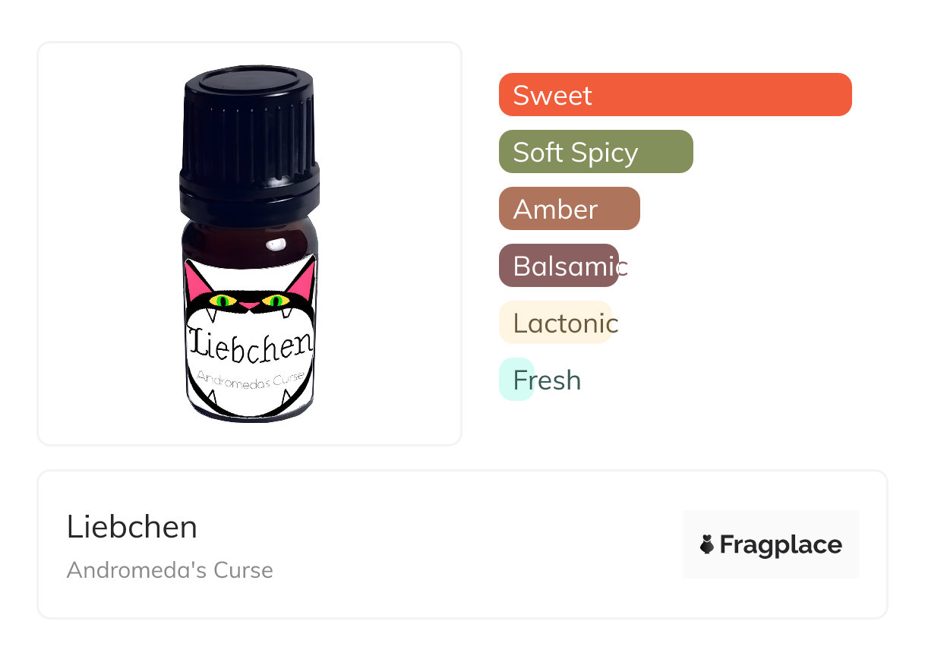Click the Amber accord bar

pos(570,209)
